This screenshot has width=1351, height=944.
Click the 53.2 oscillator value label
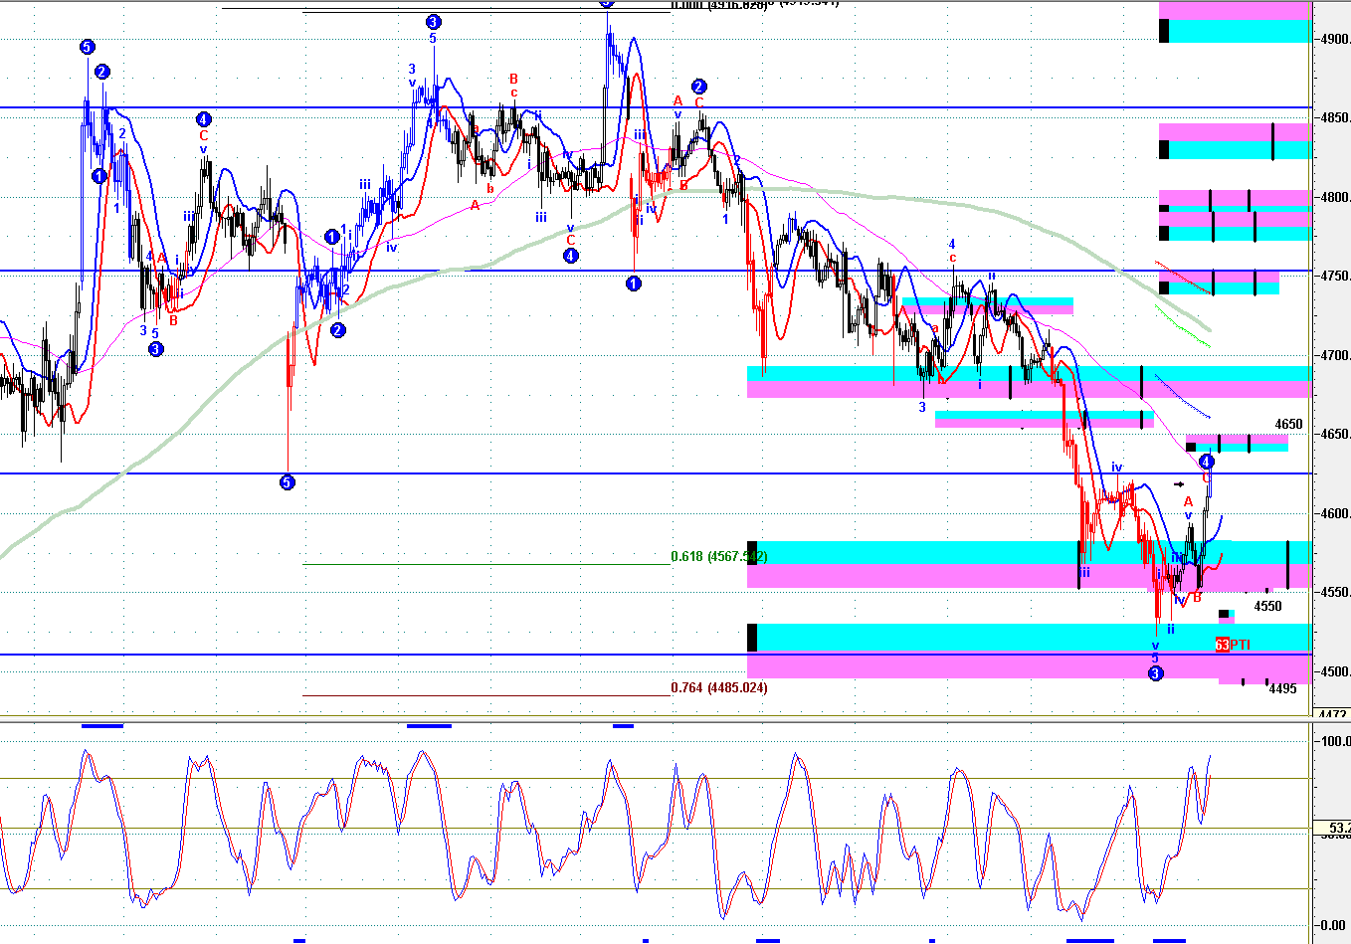tap(1338, 828)
